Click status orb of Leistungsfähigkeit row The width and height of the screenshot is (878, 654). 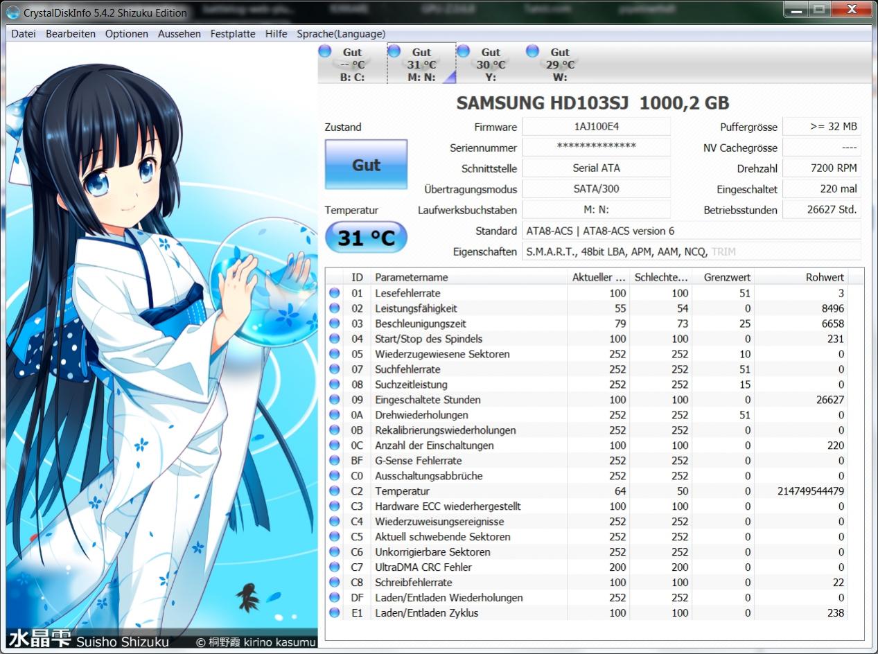pyautogui.click(x=335, y=308)
